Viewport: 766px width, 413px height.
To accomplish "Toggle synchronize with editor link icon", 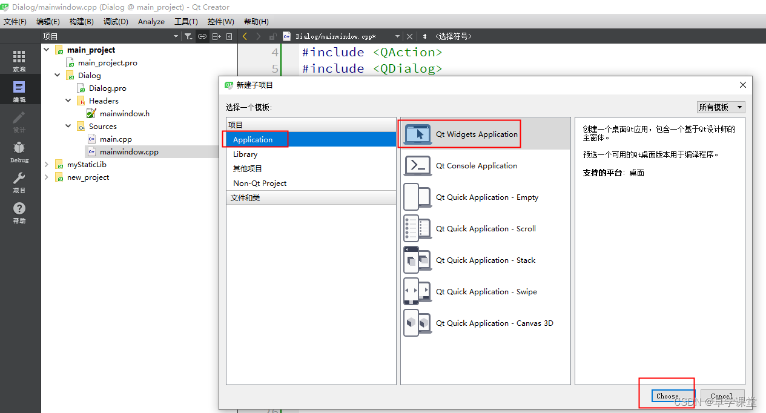I will 202,36.
